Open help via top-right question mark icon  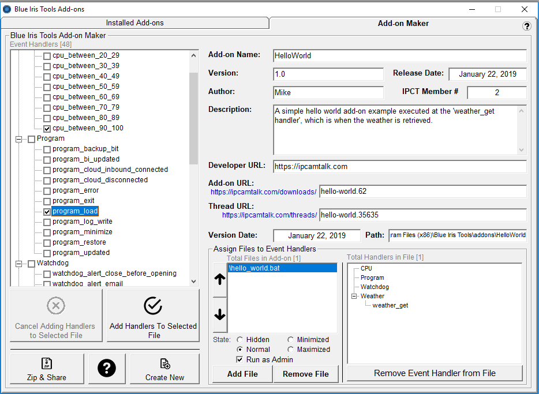point(526,26)
